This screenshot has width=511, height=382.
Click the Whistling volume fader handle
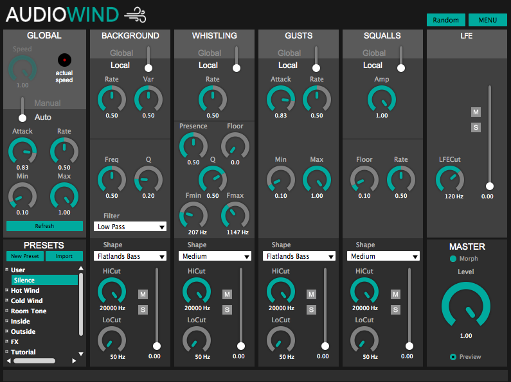pyautogui.click(x=241, y=346)
